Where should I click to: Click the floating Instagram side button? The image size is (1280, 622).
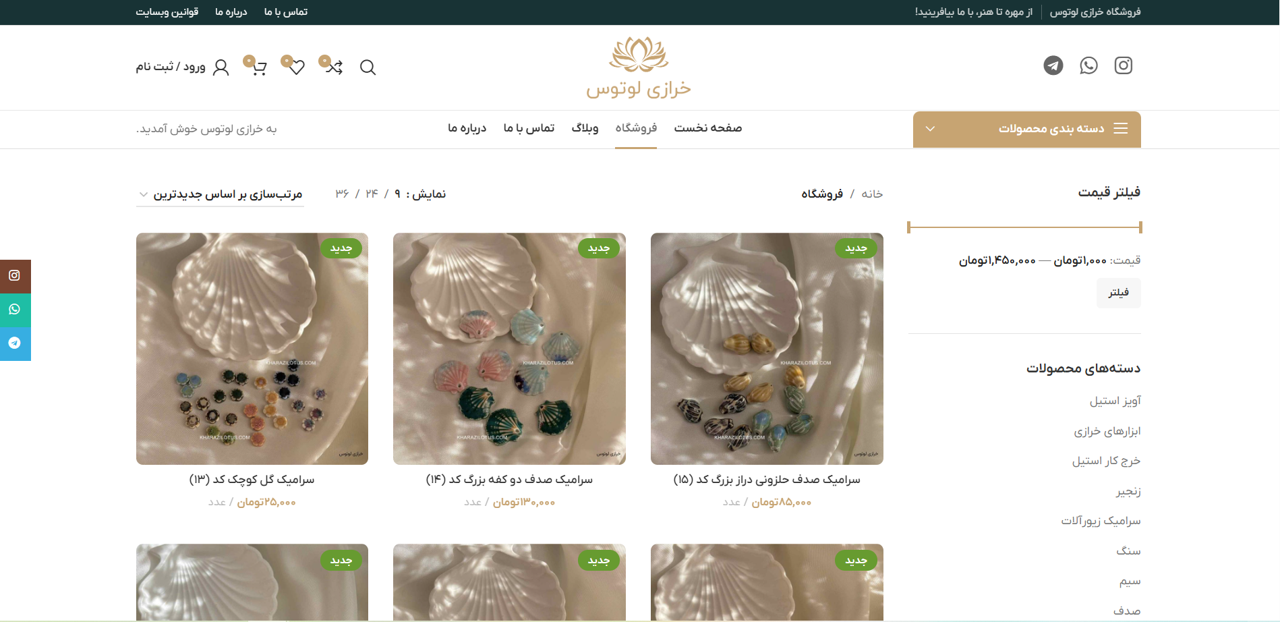[x=15, y=276]
